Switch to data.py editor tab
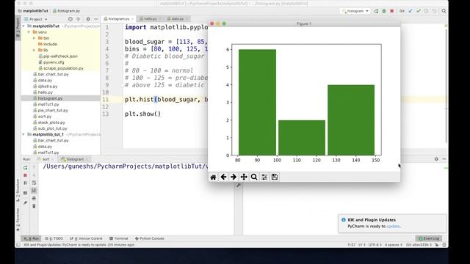Screen dimensions: 470x264 point(177,19)
